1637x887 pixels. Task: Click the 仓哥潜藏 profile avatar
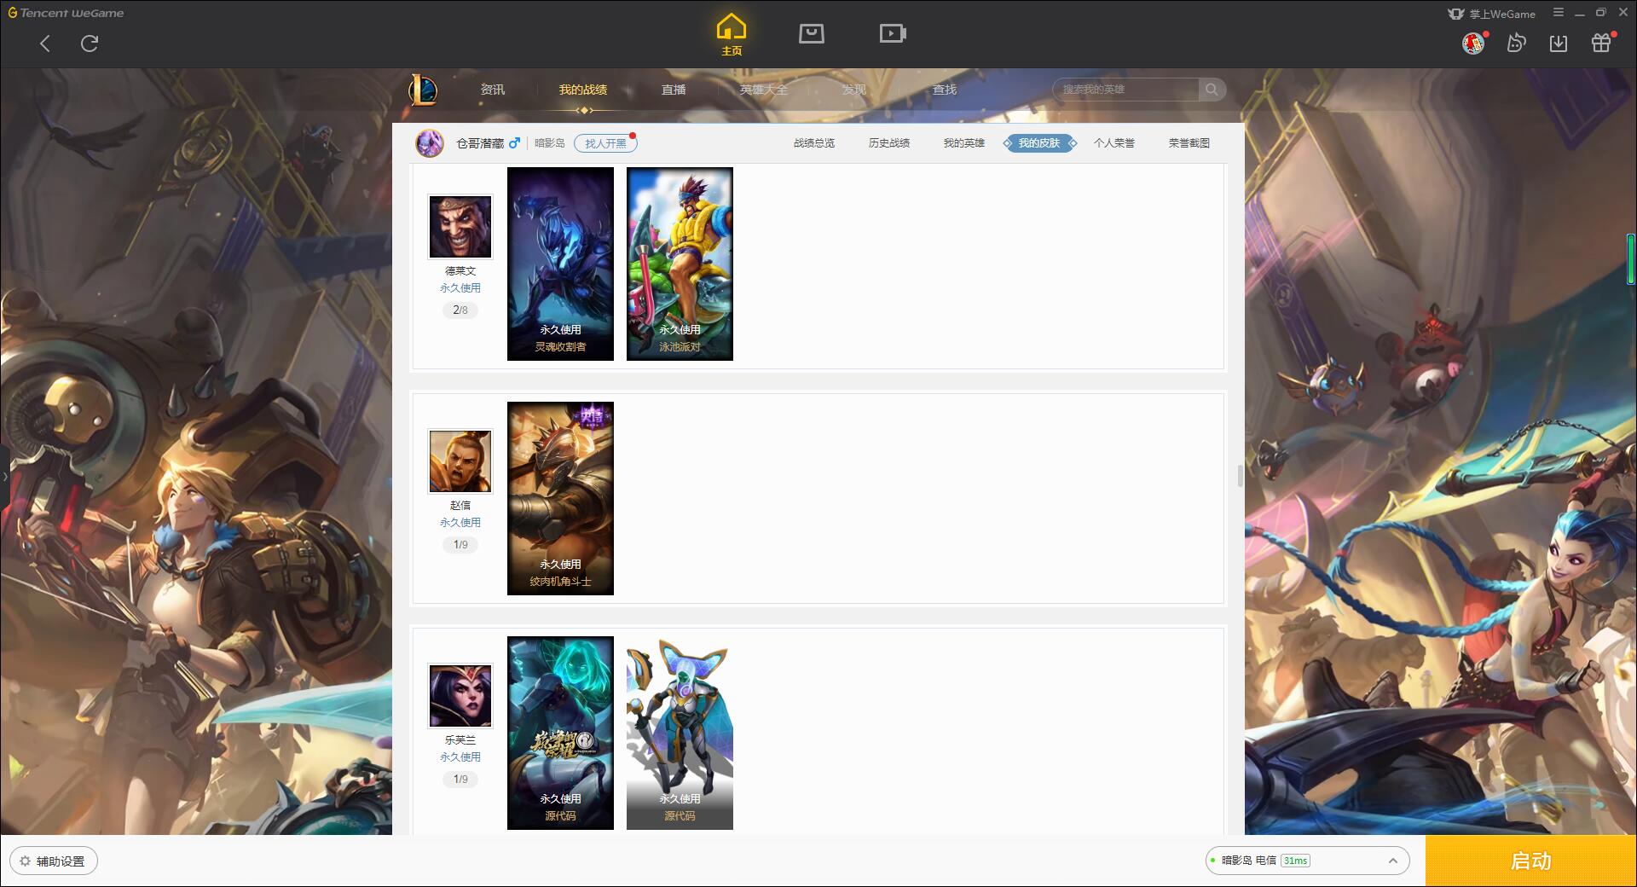[x=430, y=143]
